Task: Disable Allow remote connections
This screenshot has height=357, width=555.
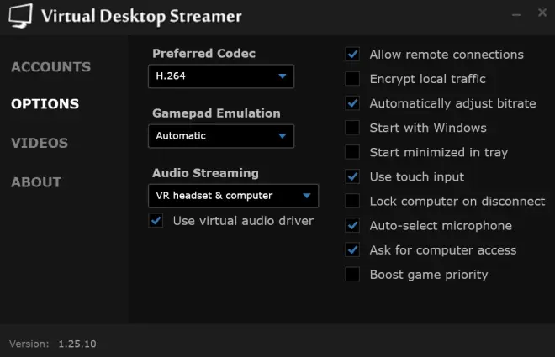Action: coord(352,55)
